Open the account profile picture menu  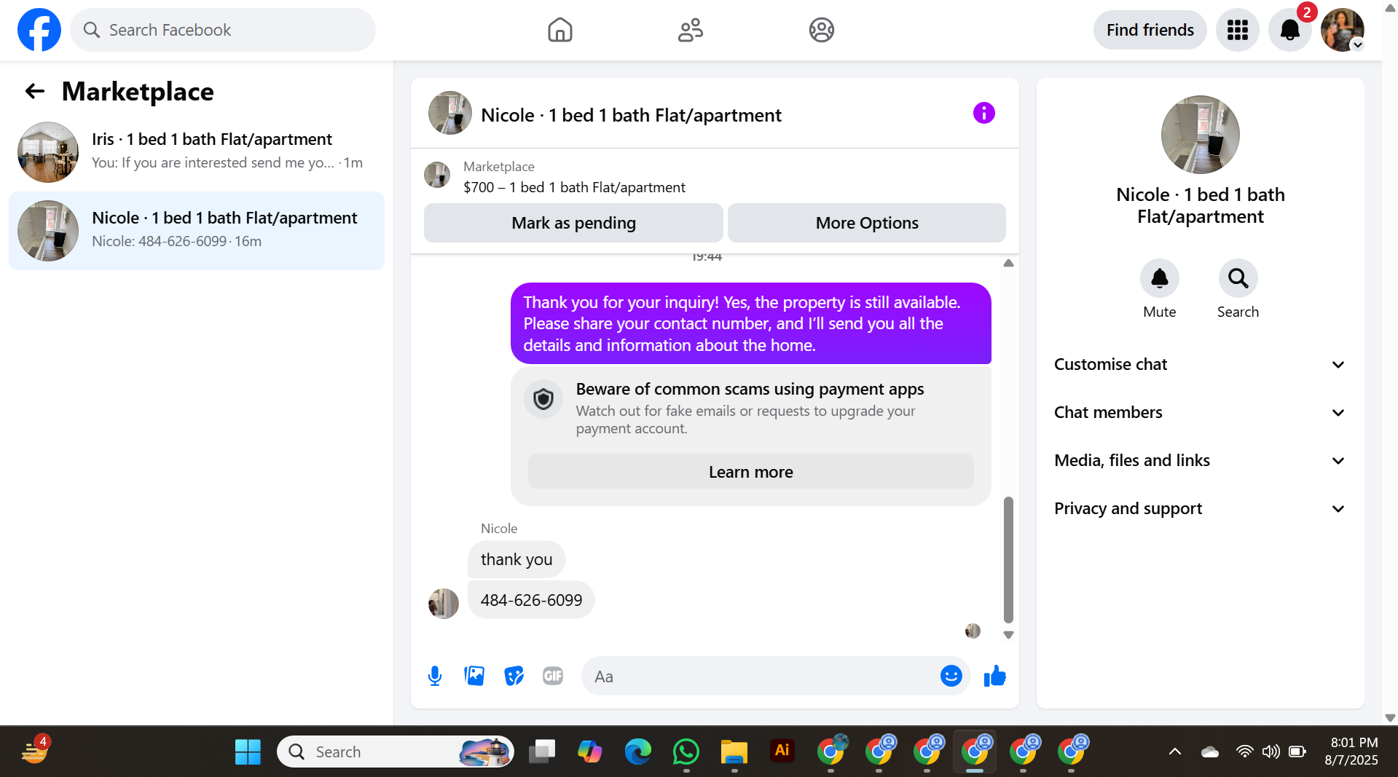point(1343,30)
